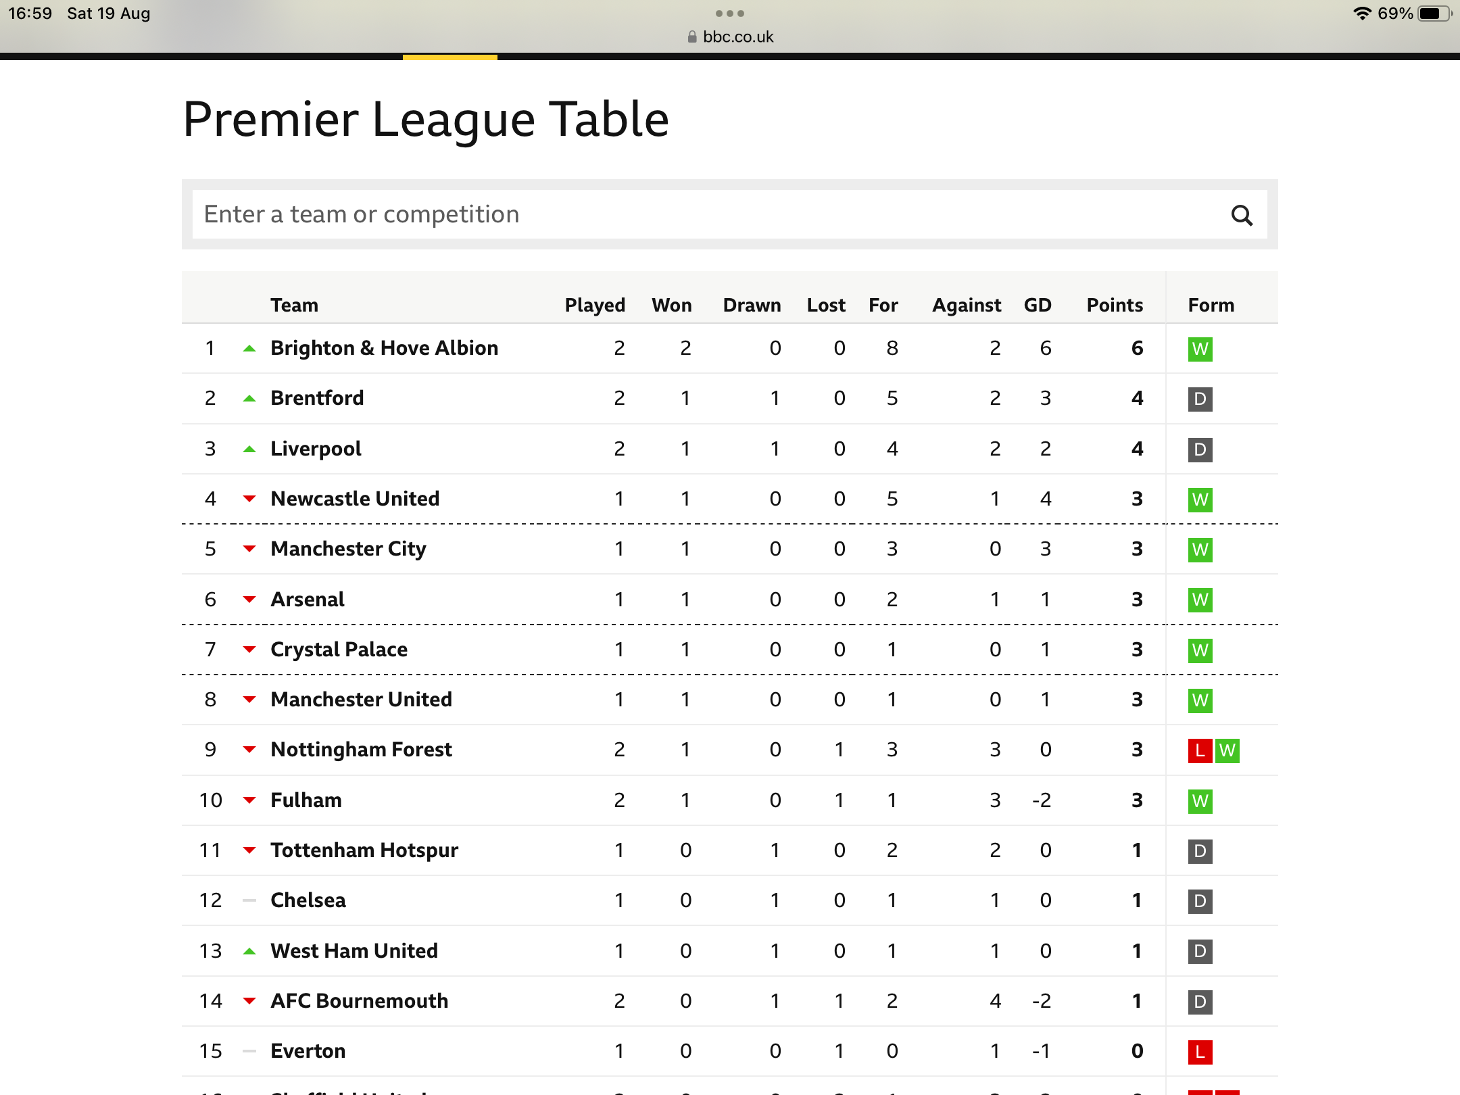Click Everton's red L form badge

[x=1200, y=1052]
